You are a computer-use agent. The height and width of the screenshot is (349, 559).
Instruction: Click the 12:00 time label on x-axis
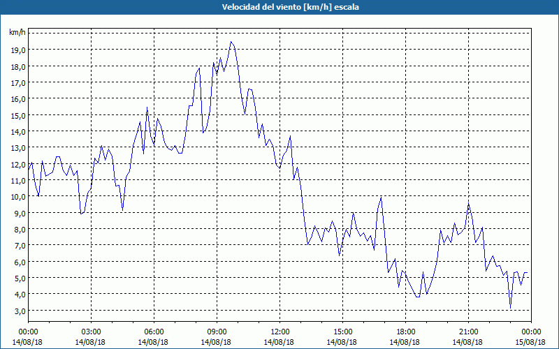280,332
